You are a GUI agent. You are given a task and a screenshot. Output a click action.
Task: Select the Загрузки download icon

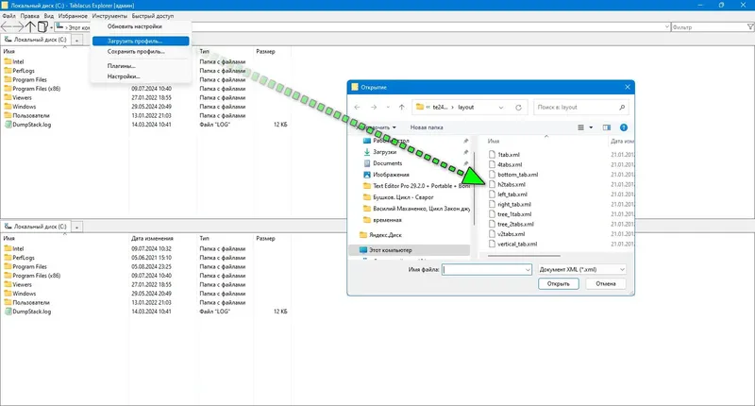[x=367, y=152]
